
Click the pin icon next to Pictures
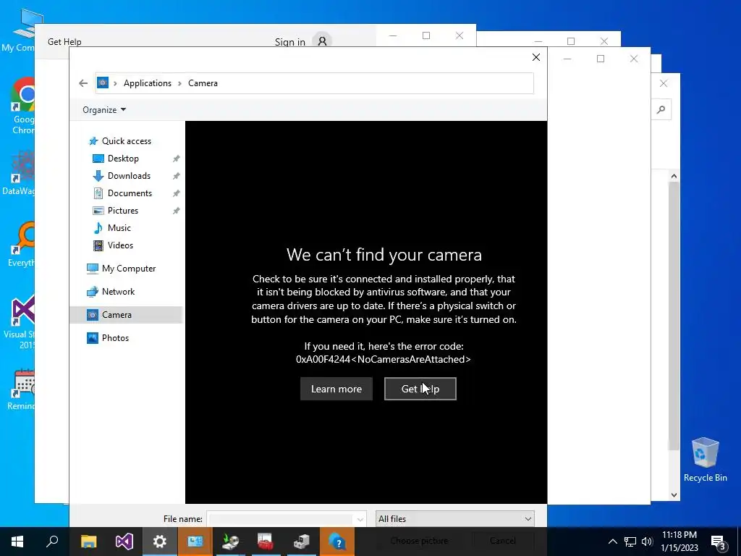[x=177, y=211]
